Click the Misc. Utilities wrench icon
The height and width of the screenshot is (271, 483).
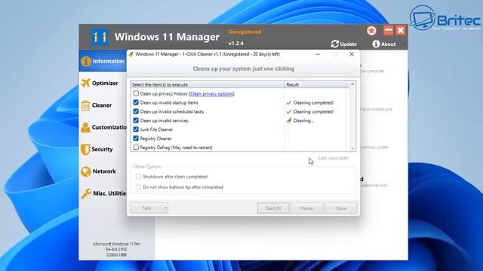coord(86,193)
